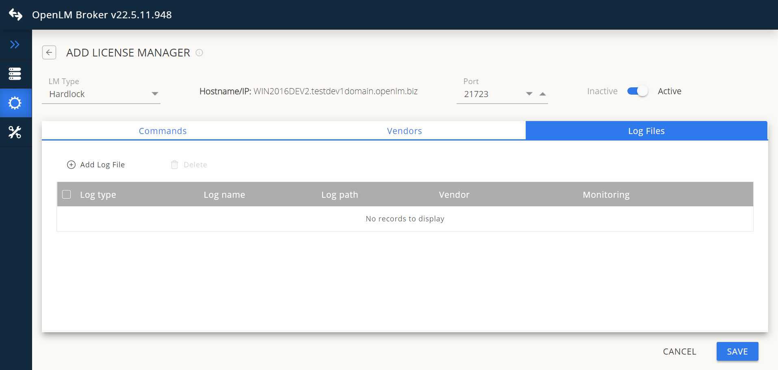778x370 pixels.
Task: Toggle the Inactive/Active switch
Action: coord(637,91)
